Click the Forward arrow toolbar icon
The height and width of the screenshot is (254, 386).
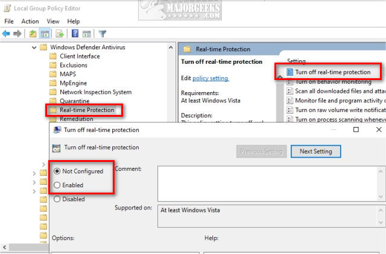(x=17, y=34)
